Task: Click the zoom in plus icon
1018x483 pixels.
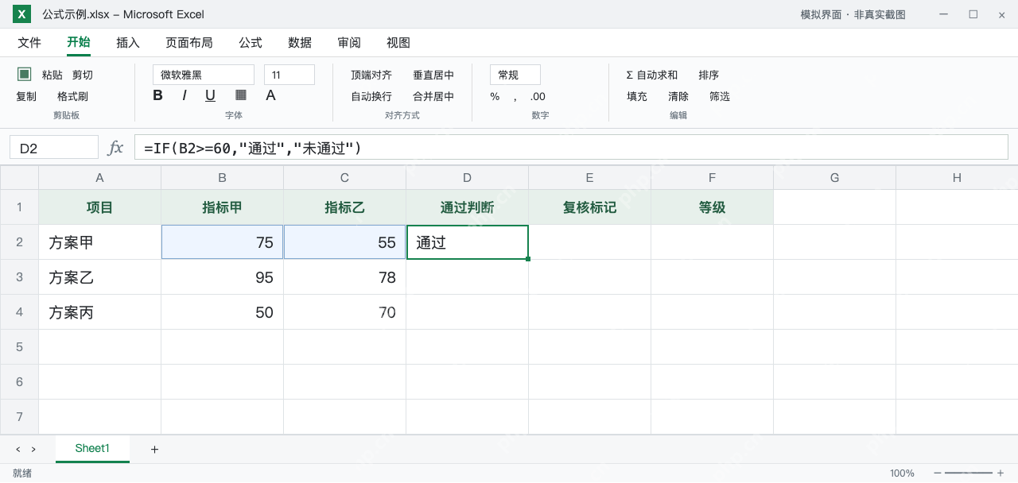Action: [x=1001, y=473]
